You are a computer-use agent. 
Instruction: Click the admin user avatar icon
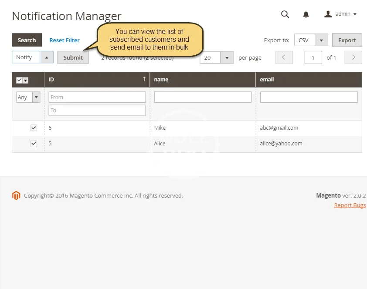[x=328, y=14]
